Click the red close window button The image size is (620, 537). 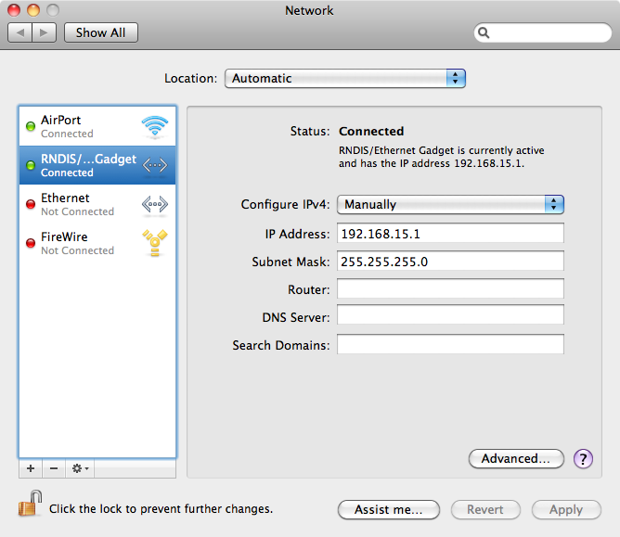[x=14, y=10]
